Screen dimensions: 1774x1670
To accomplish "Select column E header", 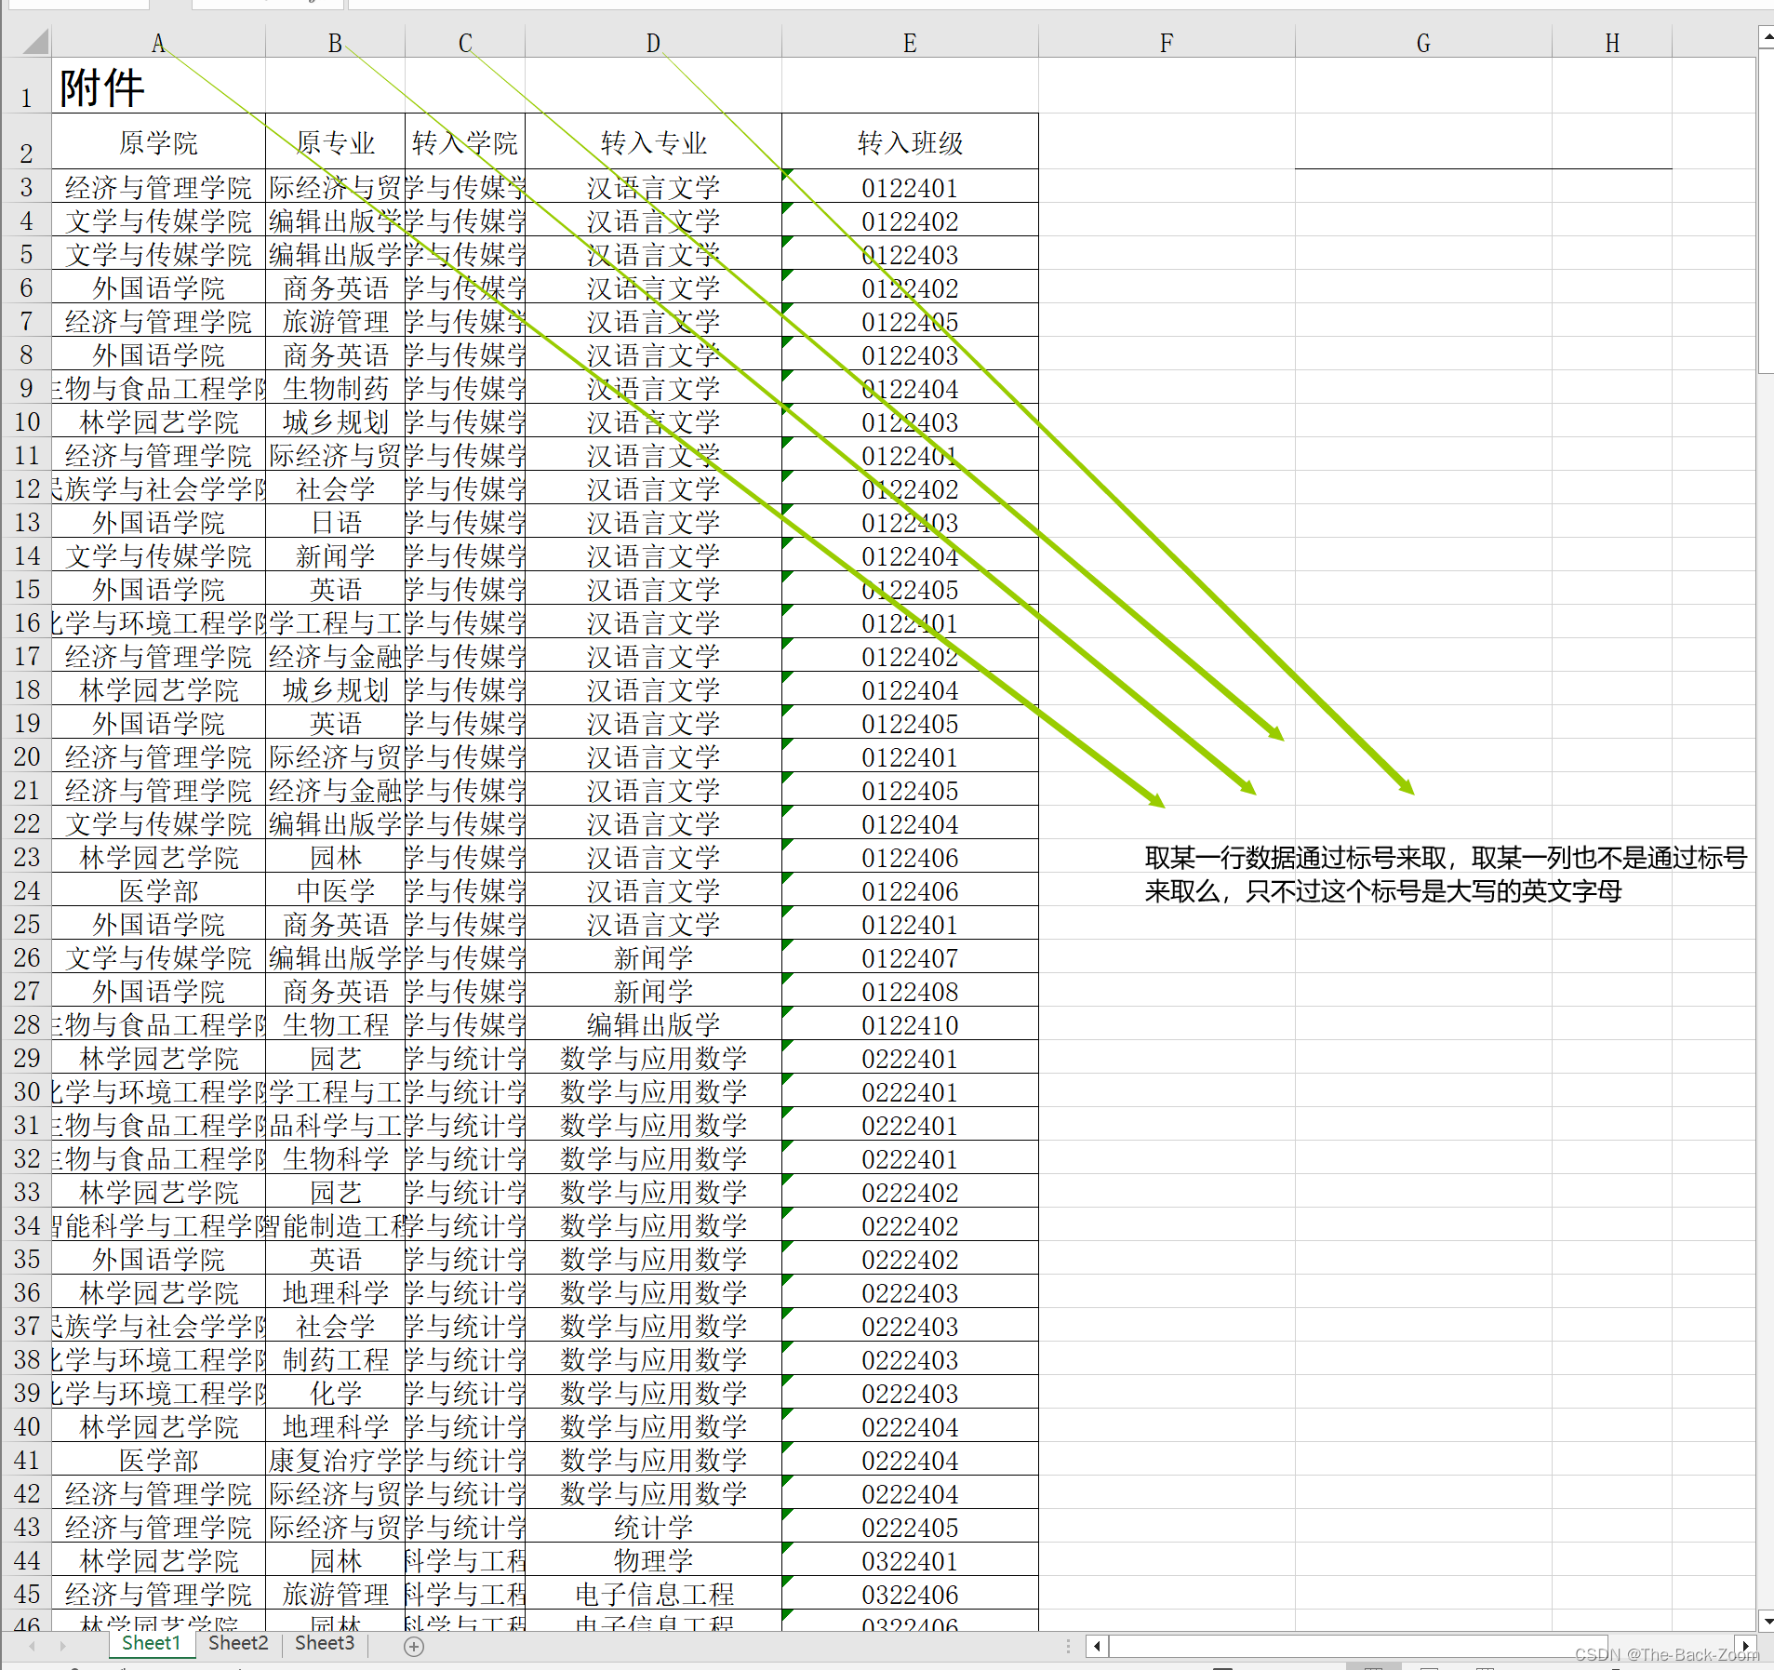I will pos(910,43).
